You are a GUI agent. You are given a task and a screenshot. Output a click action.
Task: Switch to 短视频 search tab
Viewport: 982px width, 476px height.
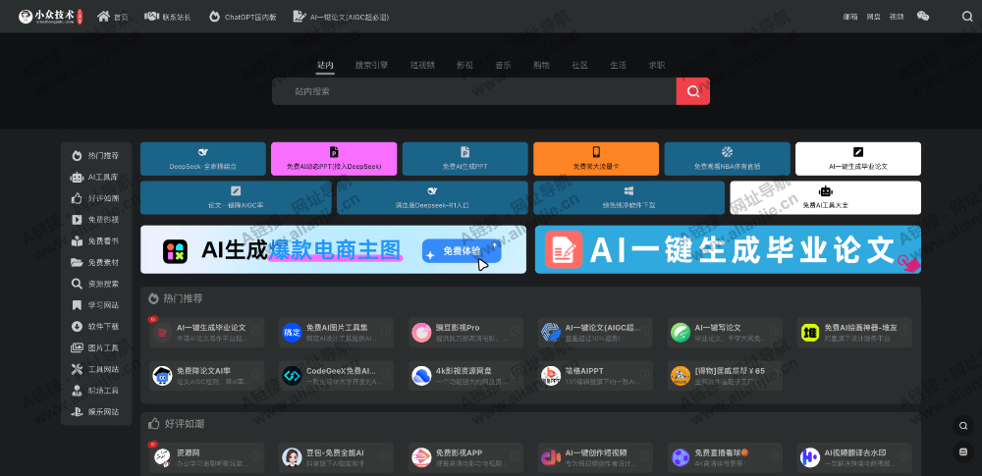[422, 65]
